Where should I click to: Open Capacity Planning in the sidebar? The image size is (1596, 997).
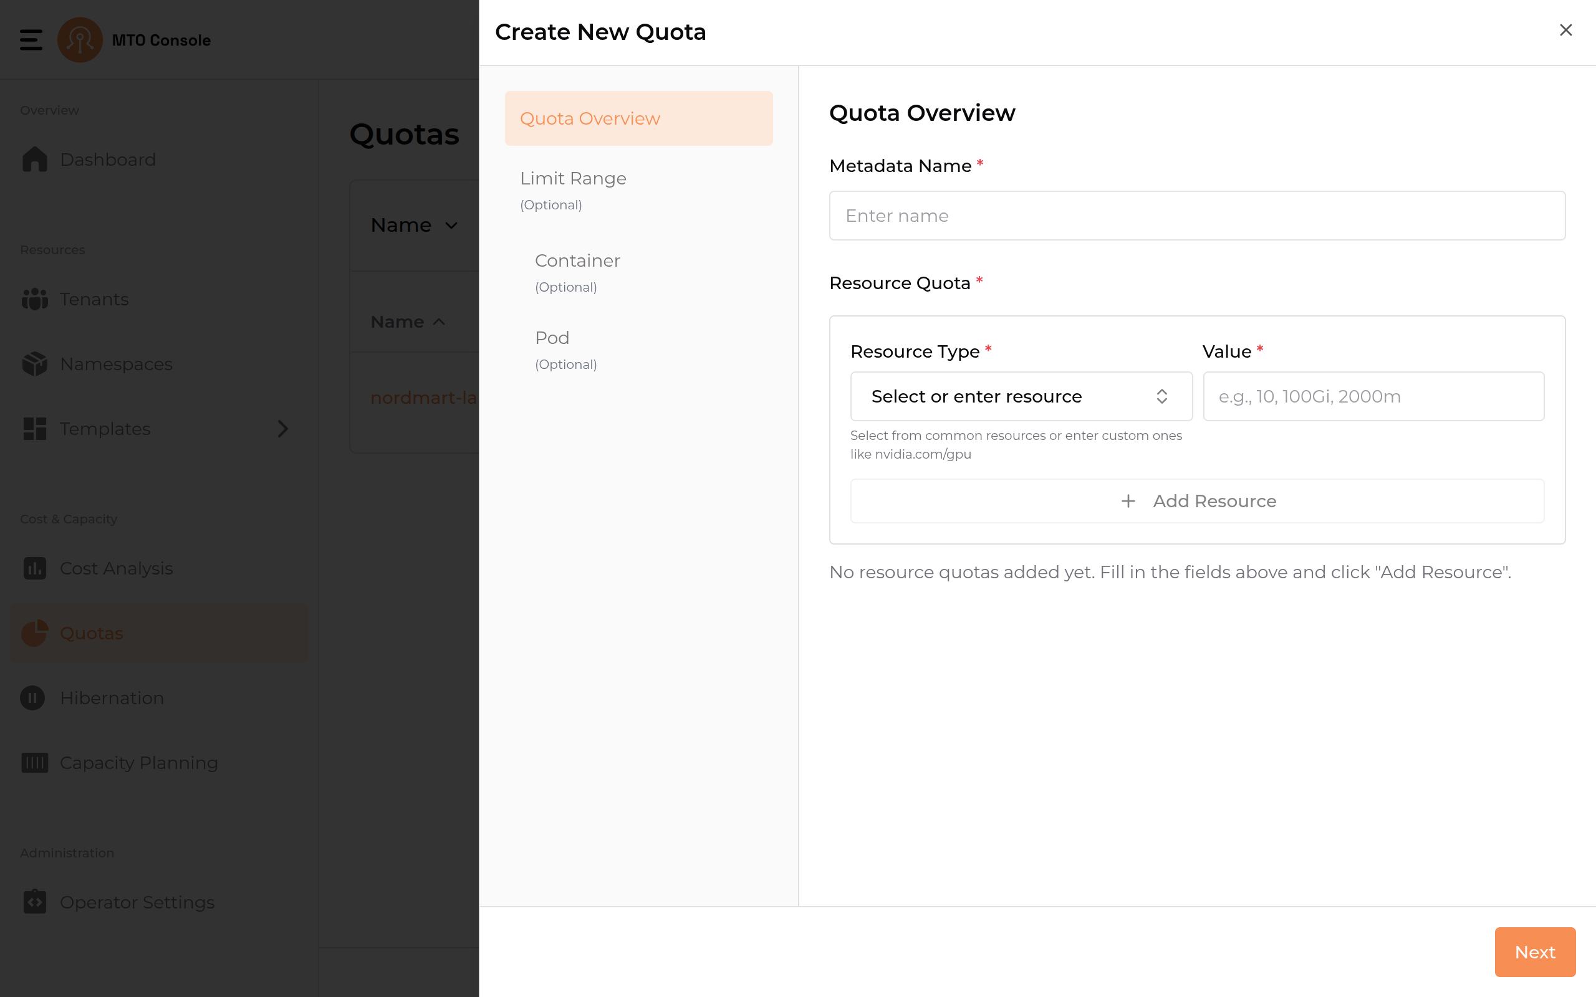click(158, 762)
